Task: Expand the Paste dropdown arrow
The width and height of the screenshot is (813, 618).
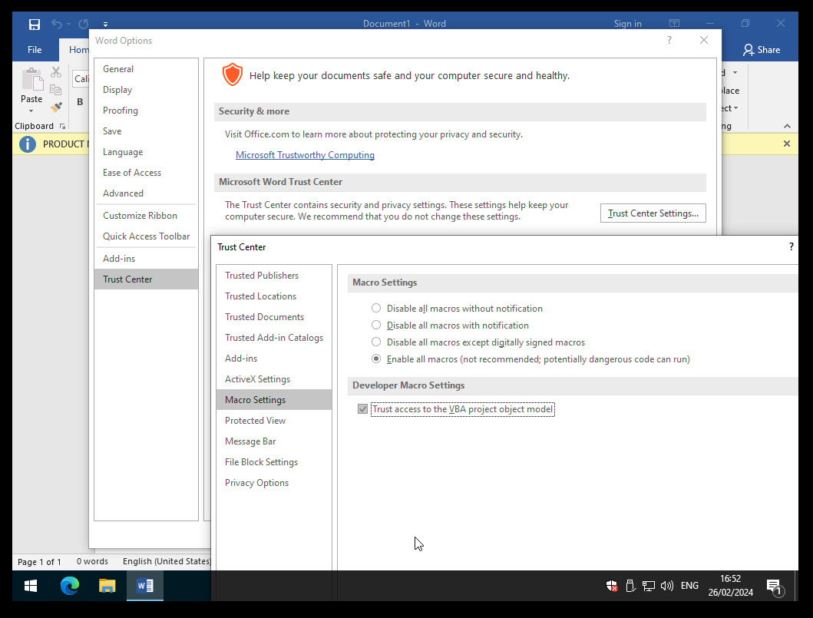Action: pyautogui.click(x=31, y=111)
